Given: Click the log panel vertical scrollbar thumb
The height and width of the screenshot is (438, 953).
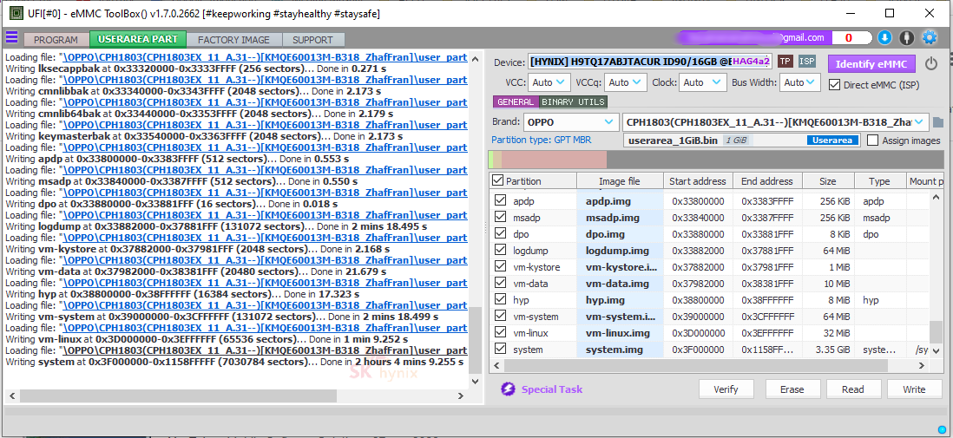Looking at the screenshot, I should pyautogui.click(x=476, y=340).
